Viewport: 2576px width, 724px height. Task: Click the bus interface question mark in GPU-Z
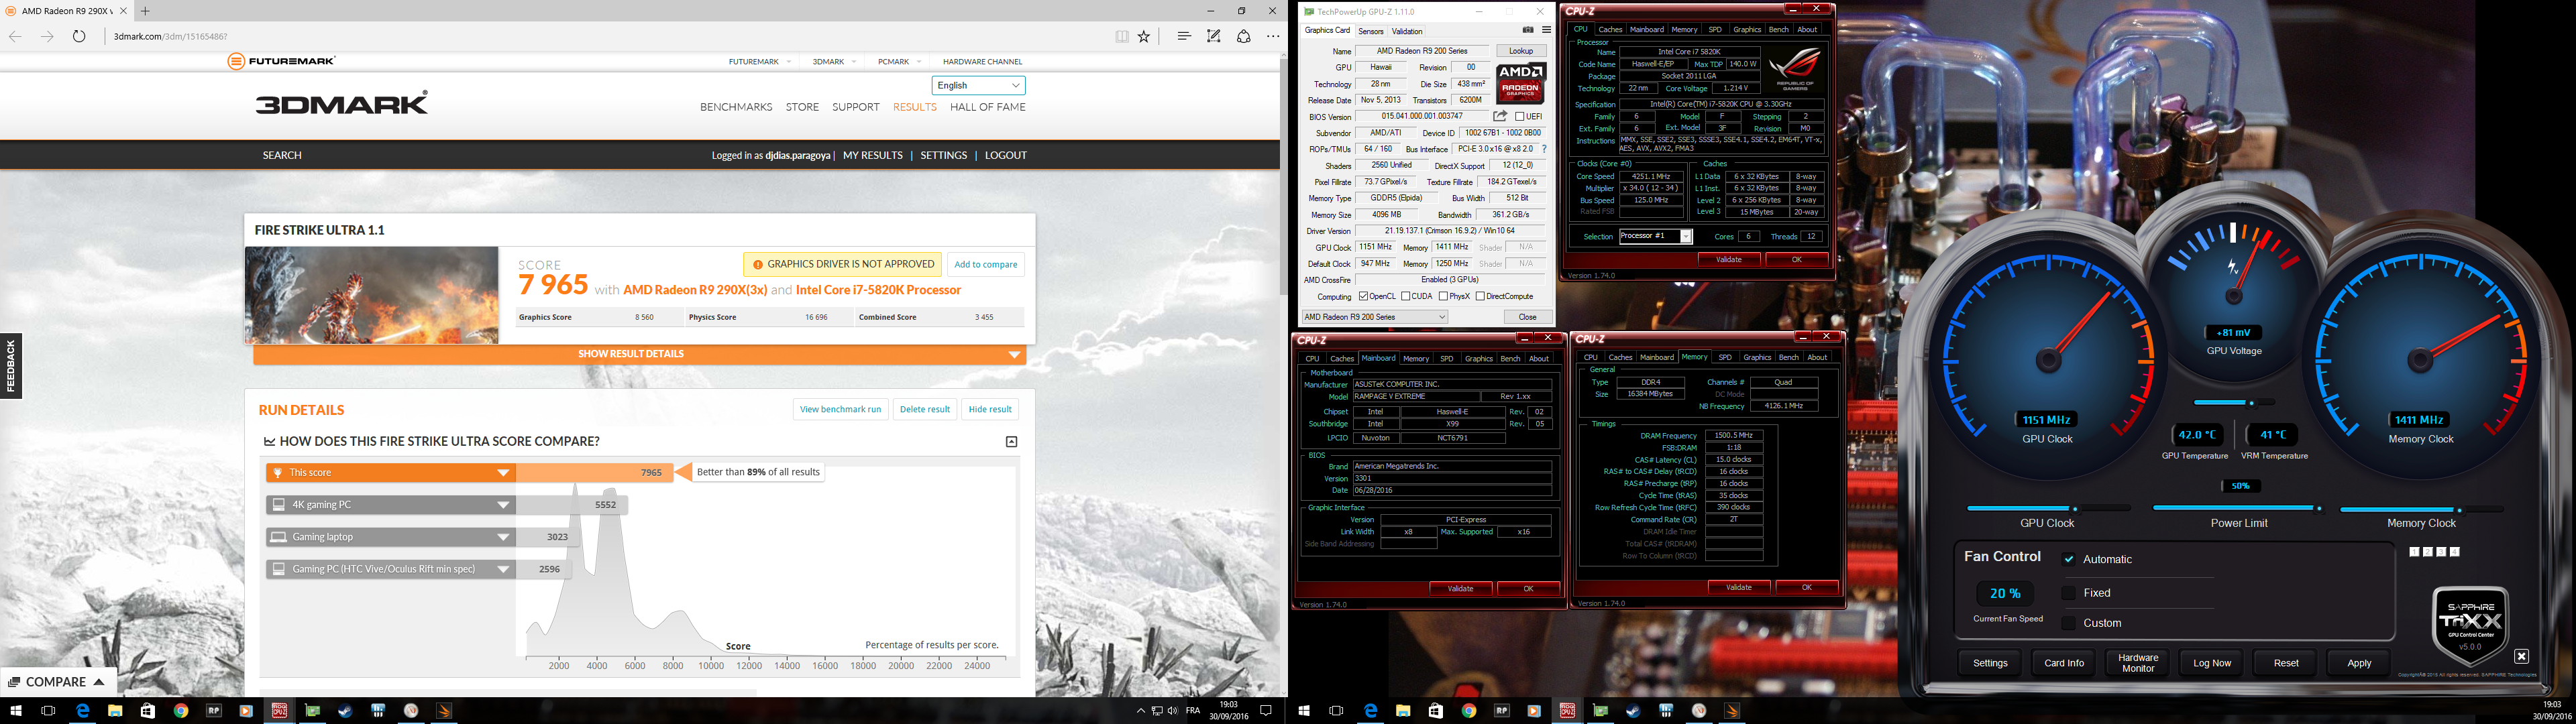pos(1544,149)
